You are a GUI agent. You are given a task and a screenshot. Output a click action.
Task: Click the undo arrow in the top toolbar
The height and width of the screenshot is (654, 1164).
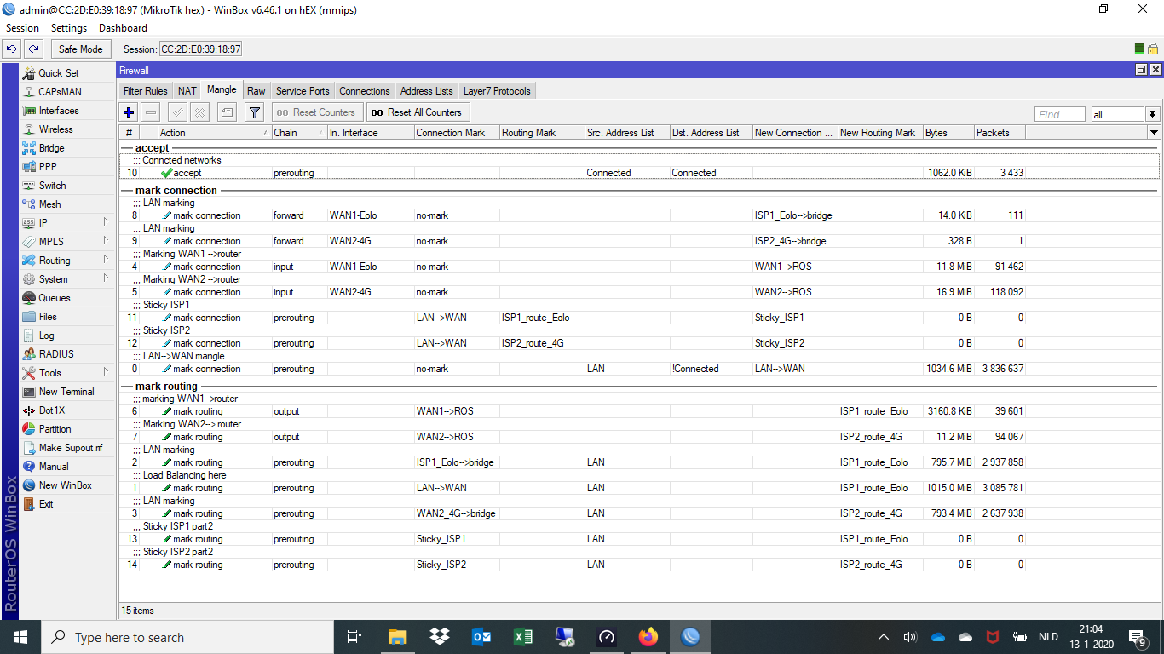pos(10,49)
